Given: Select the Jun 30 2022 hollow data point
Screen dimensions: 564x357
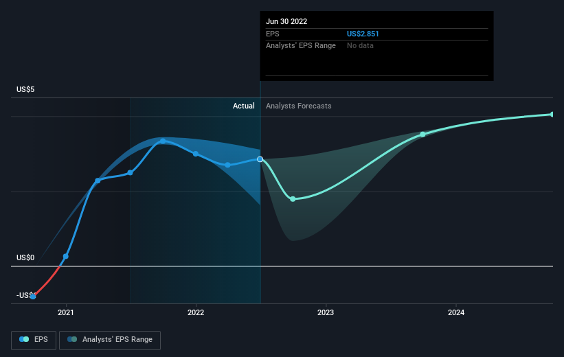Looking at the screenshot, I should (x=260, y=159).
